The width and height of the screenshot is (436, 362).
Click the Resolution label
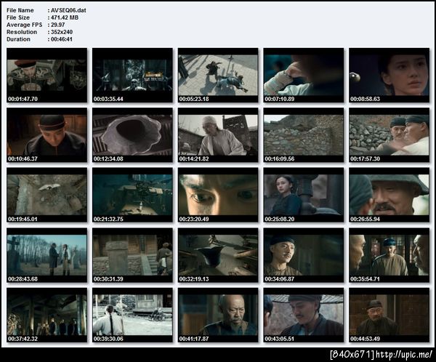(x=22, y=32)
